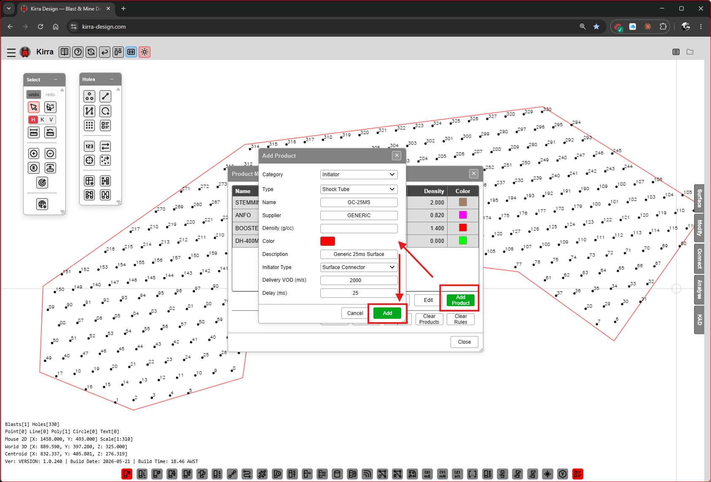Screen dimensions: 711x482
Task: Click the Description input field
Action: (x=359, y=254)
